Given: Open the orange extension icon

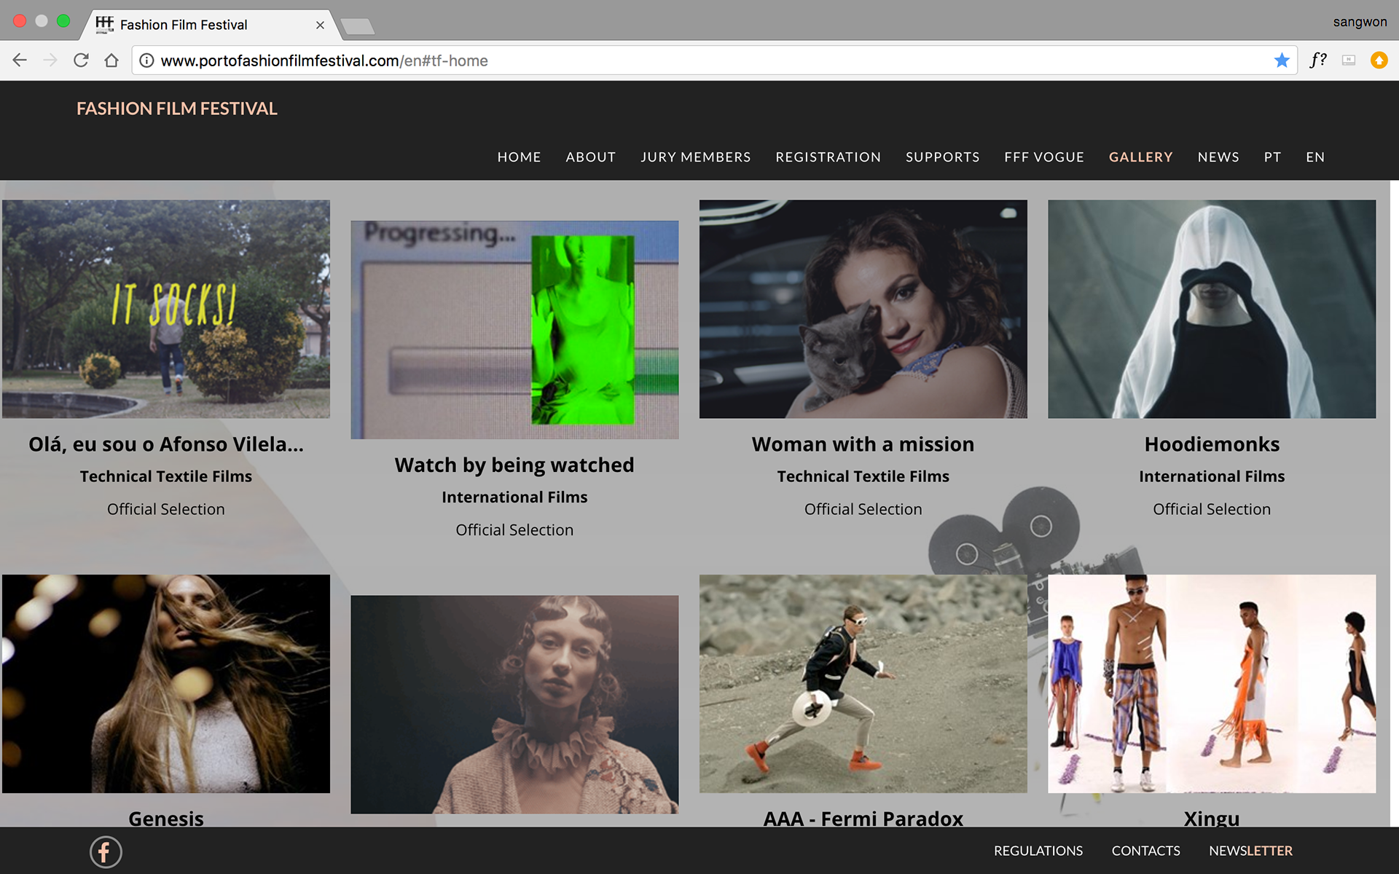Looking at the screenshot, I should click(1379, 60).
